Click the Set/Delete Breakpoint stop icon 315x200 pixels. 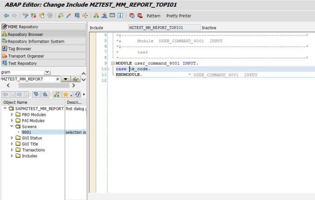[x=132, y=16]
